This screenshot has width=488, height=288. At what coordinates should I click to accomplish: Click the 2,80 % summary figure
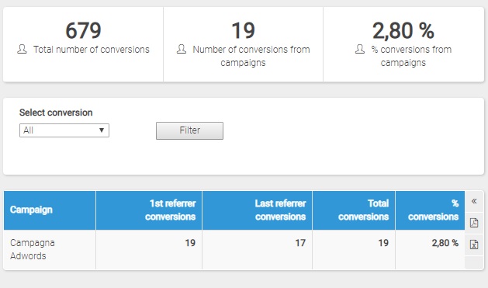[x=403, y=30]
